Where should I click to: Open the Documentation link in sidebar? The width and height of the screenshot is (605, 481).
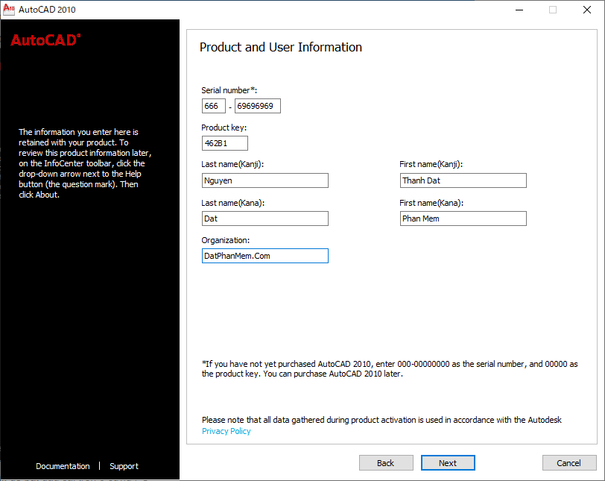click(x=63, y=466)
